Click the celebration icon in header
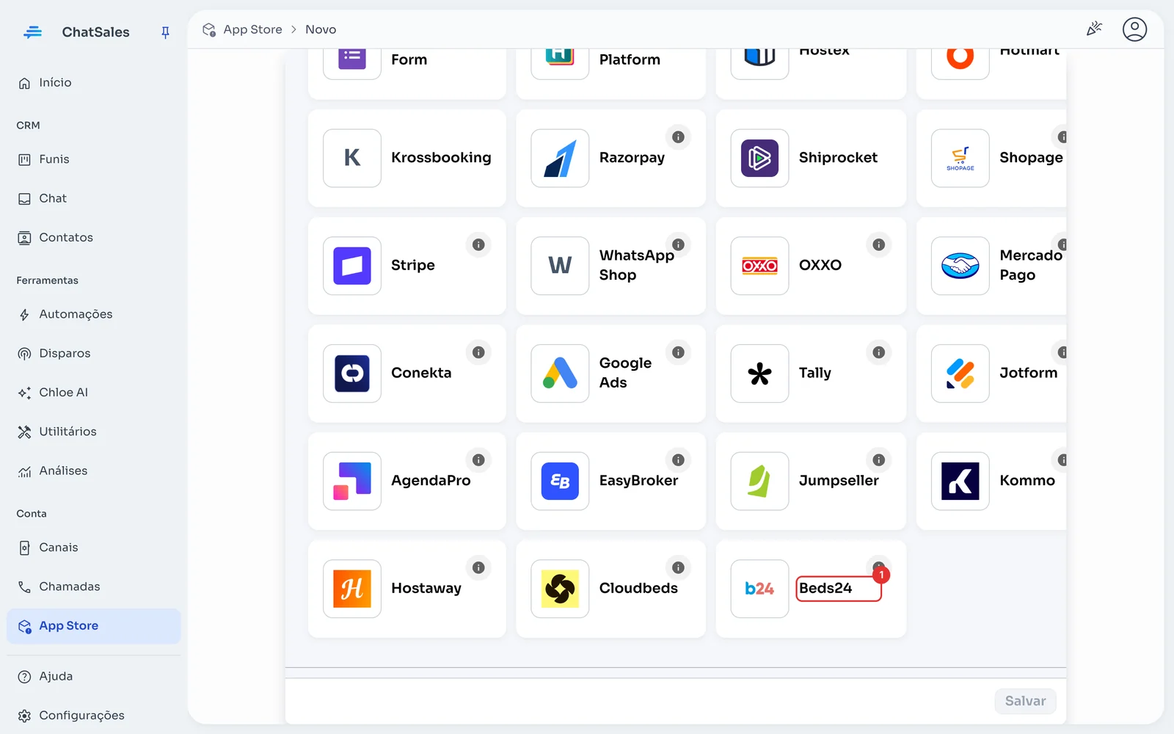 [1094, 29]
